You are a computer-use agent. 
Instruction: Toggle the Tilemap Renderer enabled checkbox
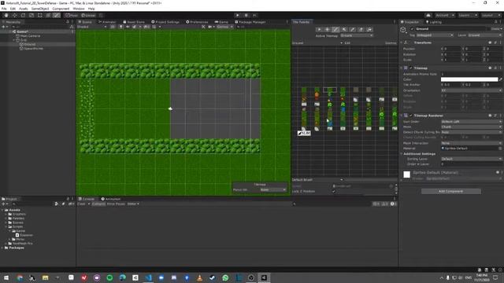pos(411,116)
